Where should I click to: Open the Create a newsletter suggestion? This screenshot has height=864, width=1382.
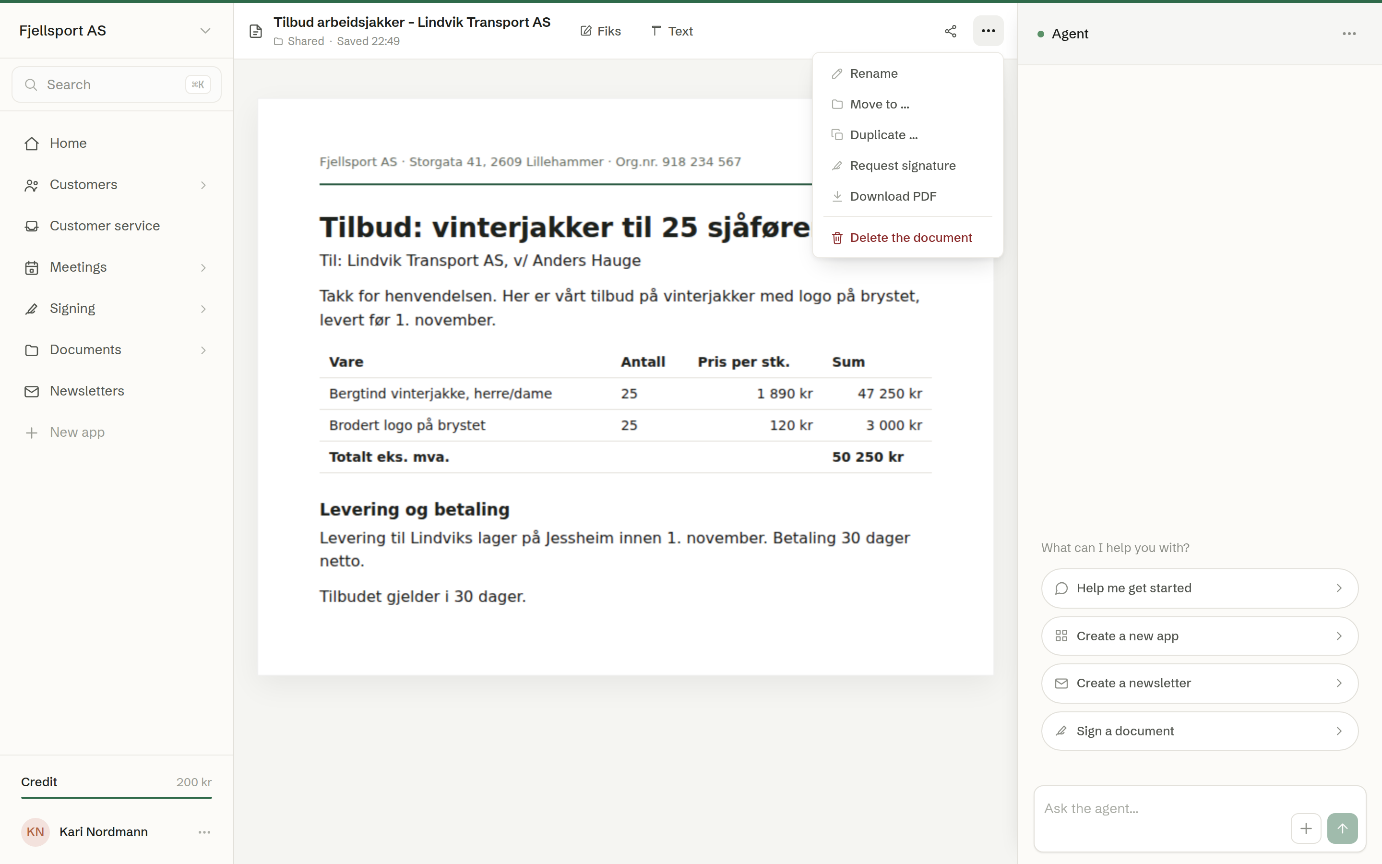tap(1199, 683)
